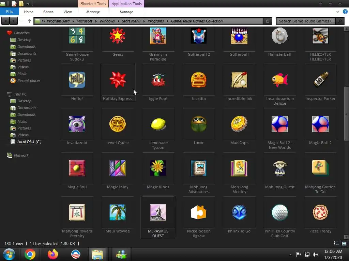Image resolution: width=349 pixels, height=261 pixels.
Task: Select the Luxor scarab icon
Action: [199, 124]
